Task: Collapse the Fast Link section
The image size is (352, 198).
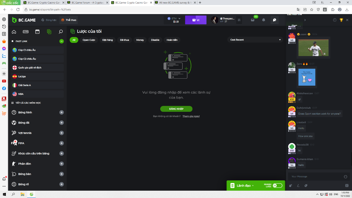Action: coord(61,41)
